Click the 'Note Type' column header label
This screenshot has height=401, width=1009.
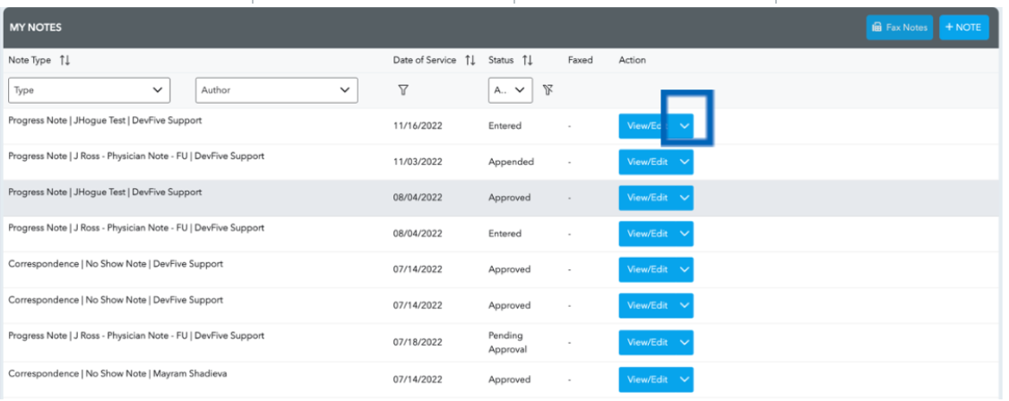tap(30, 60)
